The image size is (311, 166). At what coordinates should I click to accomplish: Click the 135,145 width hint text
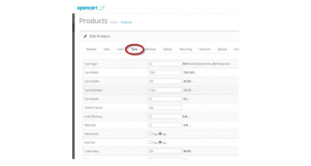[190, 73]
